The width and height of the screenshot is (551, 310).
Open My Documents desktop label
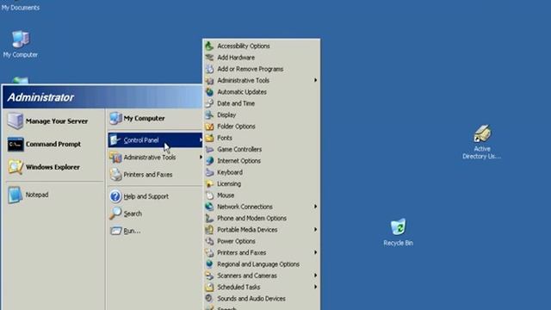(21, 8)
